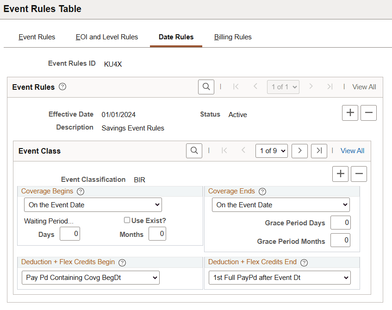Screen dimensions: 392x310
Task: Open help for Deduction + Flex Credits Begin
Action: tap(122, 262)
